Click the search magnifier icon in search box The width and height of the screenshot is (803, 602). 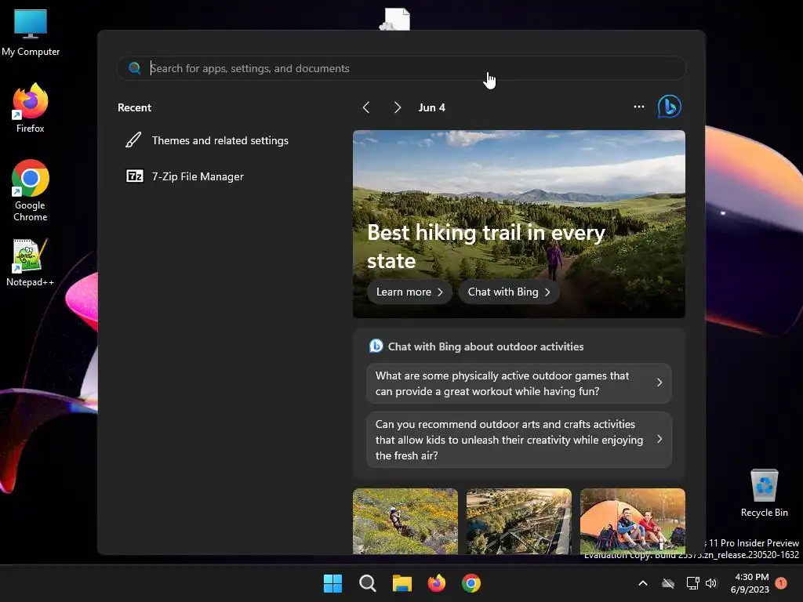(135, 68)
